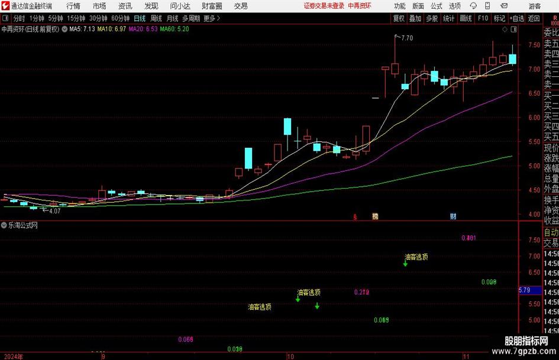Screen dimensions: 559x360
Task: Click the 榜 marker on the chart
Action: tap(375, 216)
